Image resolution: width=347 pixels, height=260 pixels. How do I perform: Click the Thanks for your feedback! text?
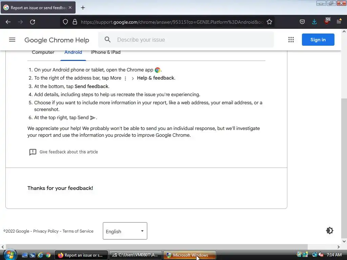60,188
